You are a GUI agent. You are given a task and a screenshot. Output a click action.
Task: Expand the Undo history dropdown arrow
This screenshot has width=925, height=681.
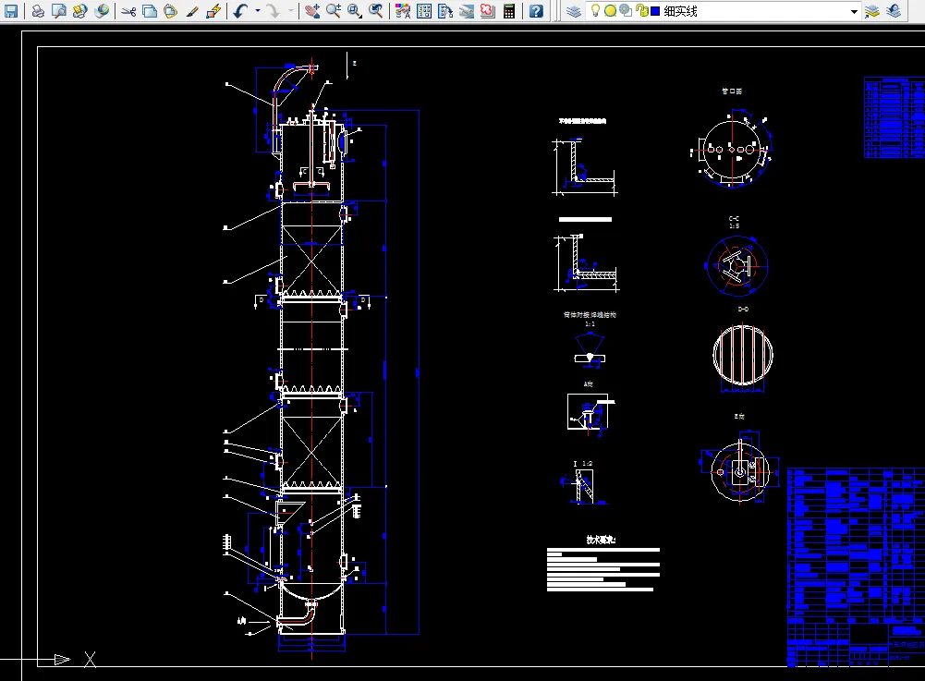[x=257, y=10]
